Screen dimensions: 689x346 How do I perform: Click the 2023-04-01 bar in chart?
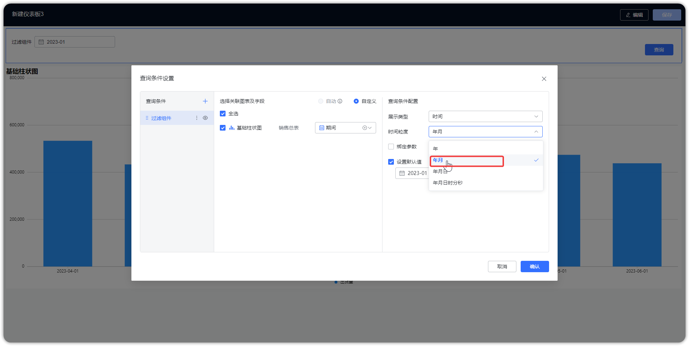(x=67, y=204)
